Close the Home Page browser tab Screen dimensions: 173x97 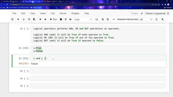[x=20, y=1]
